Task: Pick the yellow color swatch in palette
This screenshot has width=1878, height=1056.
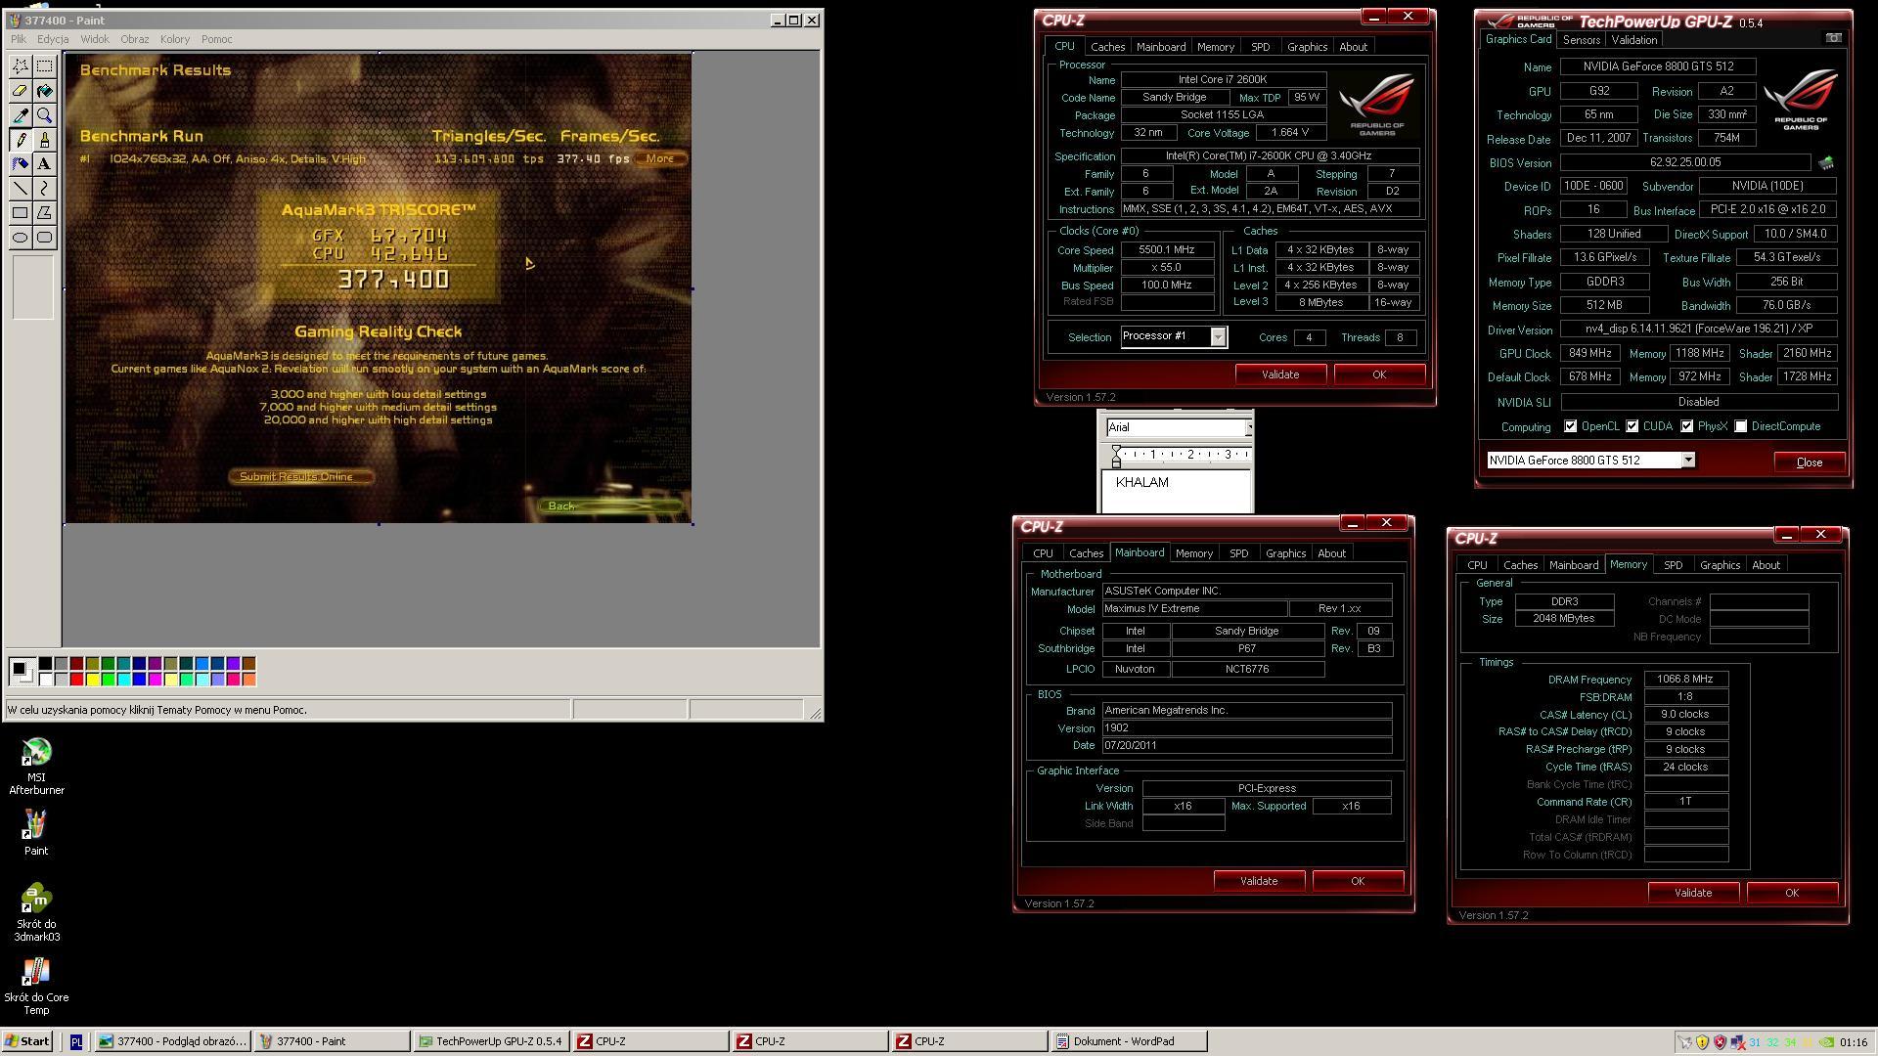Action: (92, 680)
